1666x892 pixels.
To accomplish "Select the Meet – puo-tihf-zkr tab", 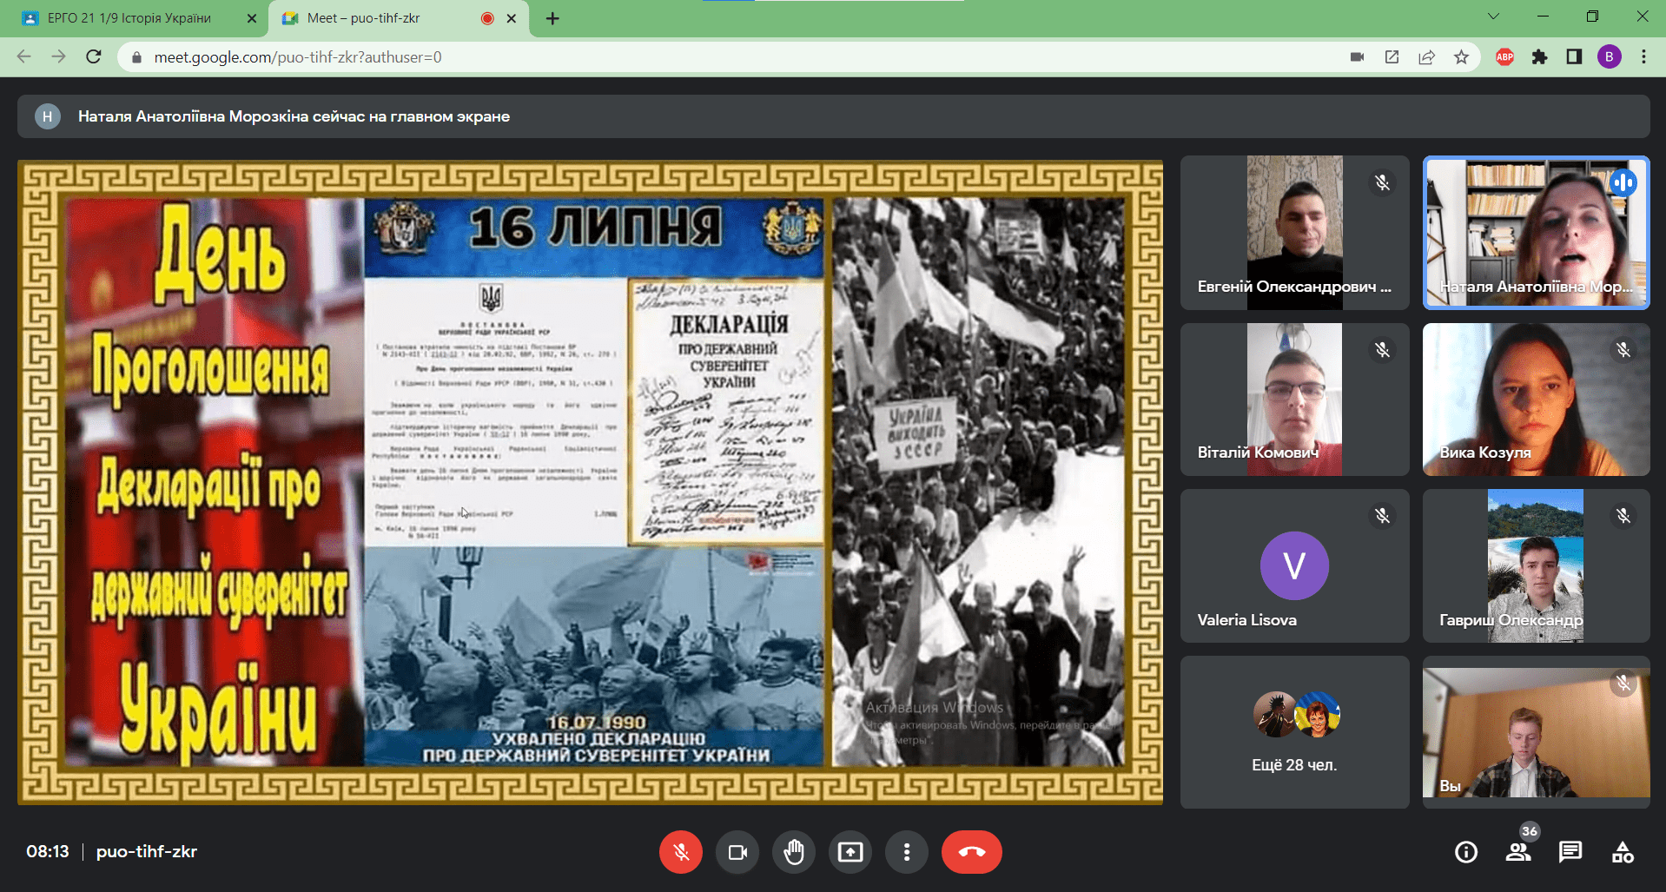I will (x=382, y=18).
